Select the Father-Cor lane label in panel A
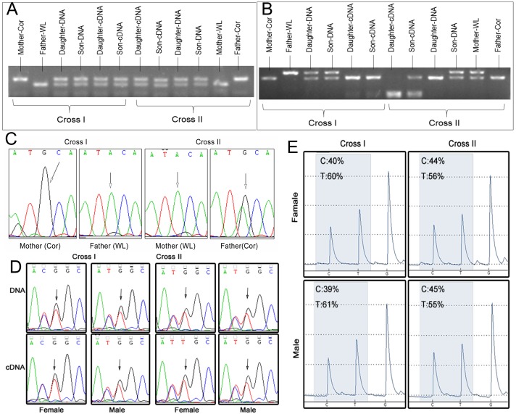This screenshot has width=516, height=414. [237, 38]
